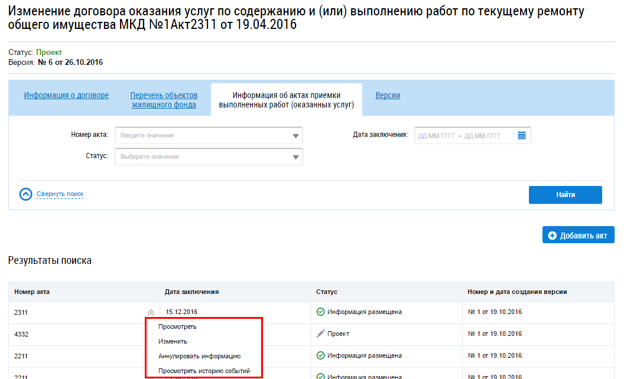Open the Версии tab
Screen dimensions: 627x379
pos(388,95)
